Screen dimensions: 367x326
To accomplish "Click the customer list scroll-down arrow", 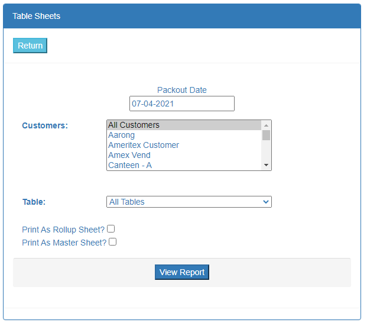I will click(266, 165).
